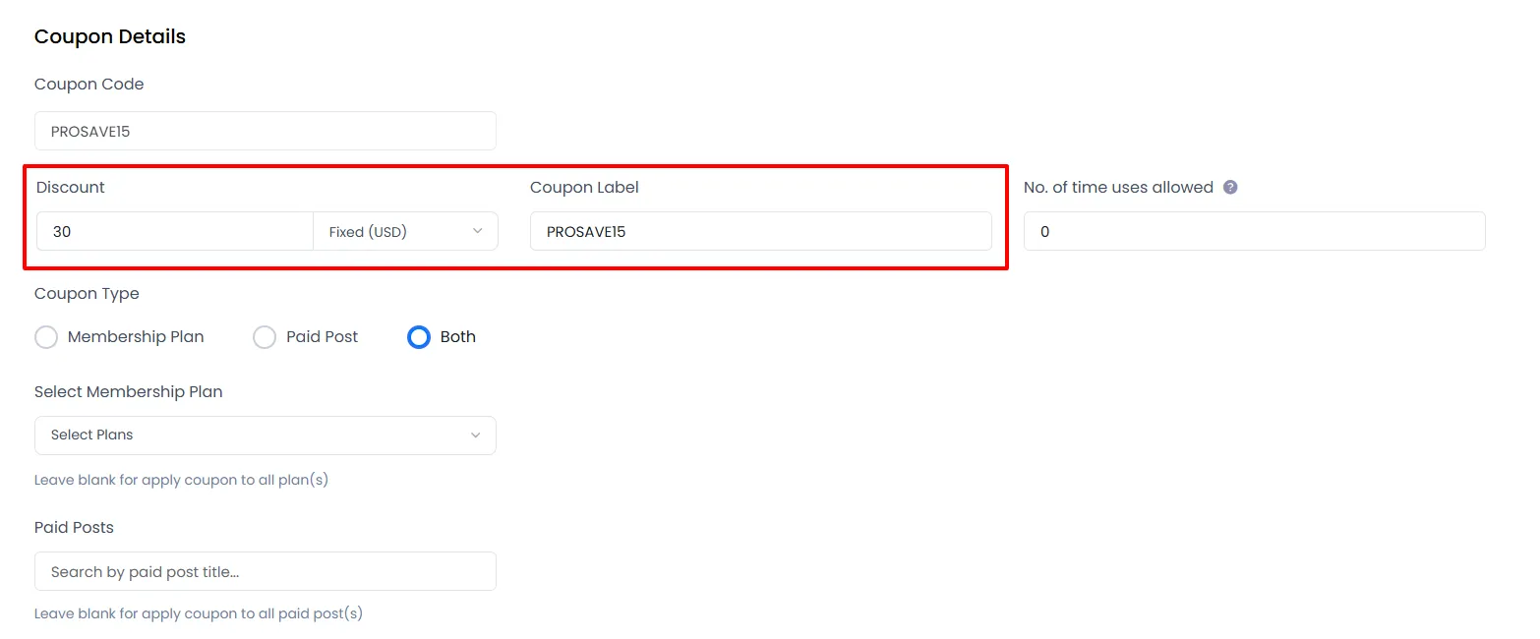Click the paid post title search box
This screenshot has height=639, width=1540.
tap(266, 571)
